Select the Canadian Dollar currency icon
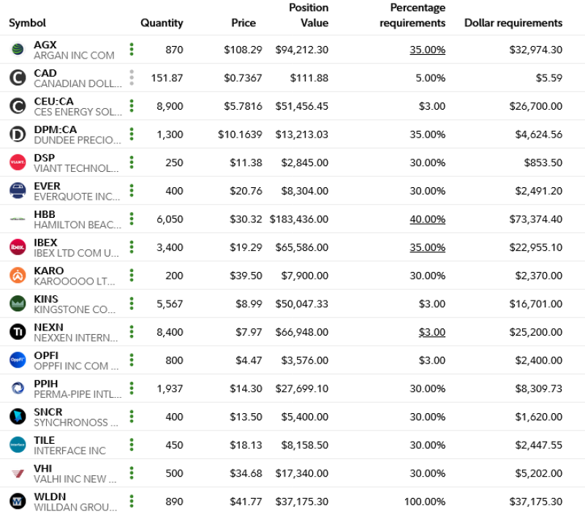 18,78
